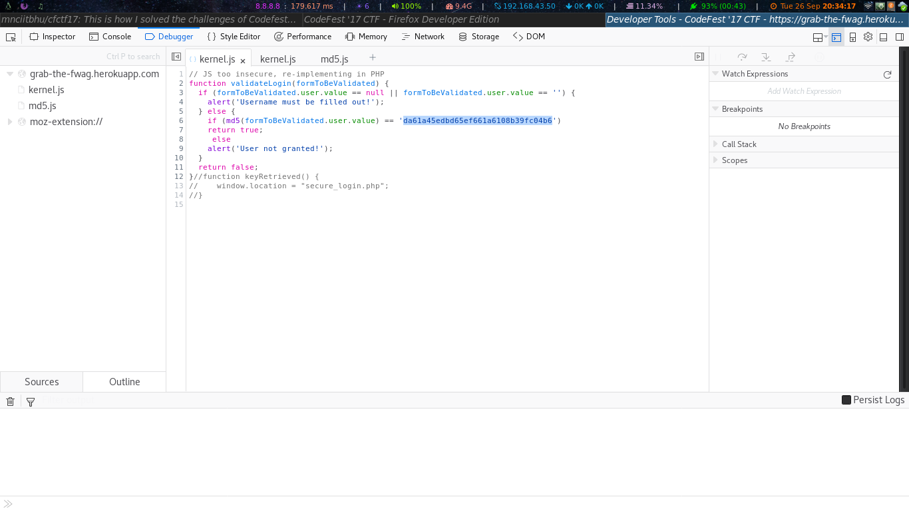The height and width of the screenshot is (511, 909).
Task: Click the 192.168.43.50 network indicator
Action: 524,6
